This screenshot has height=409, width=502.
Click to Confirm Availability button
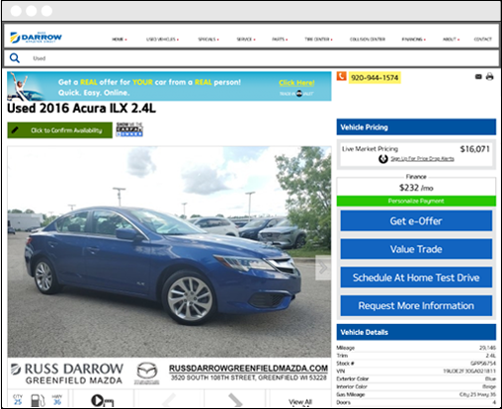[60, 130]
